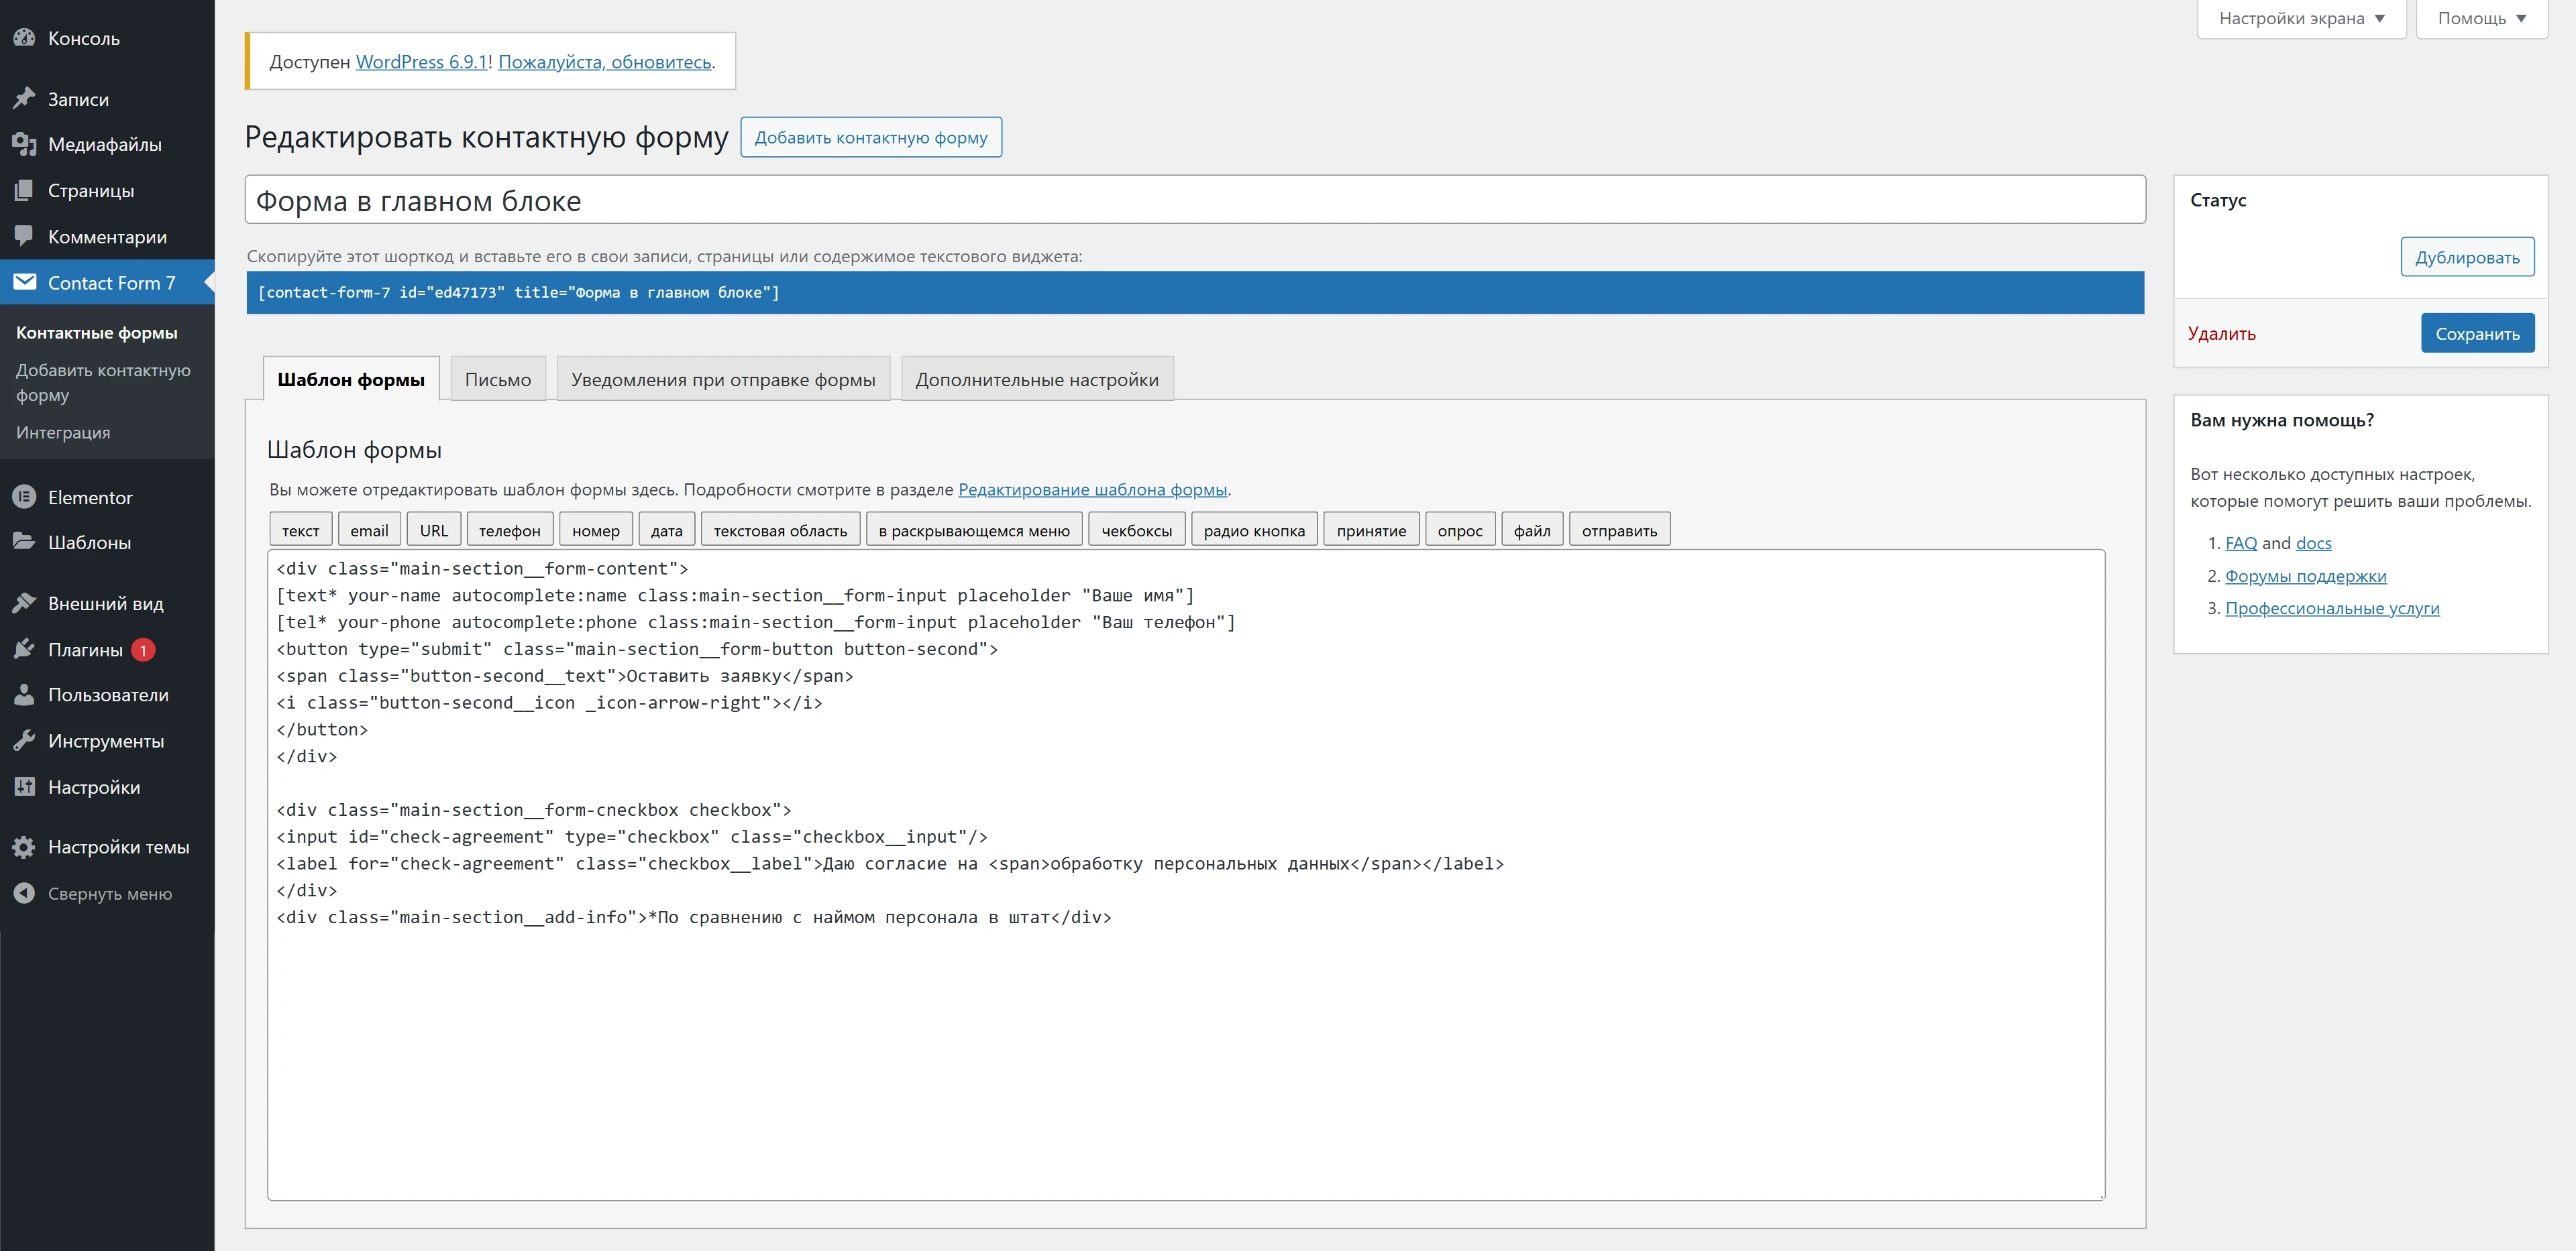Insert a чекбоксы tag into the form
The height and width of the screenshot is (1251, 2576).
1136,530
